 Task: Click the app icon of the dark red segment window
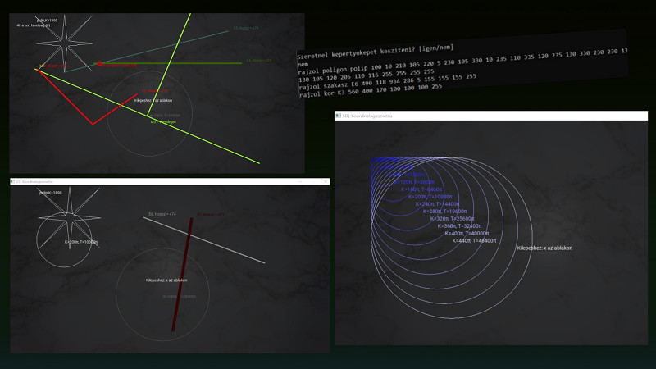pos(12,180)
